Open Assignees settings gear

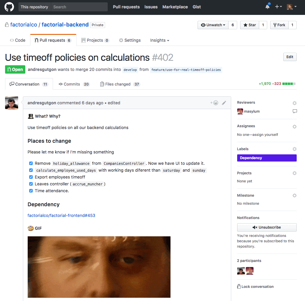(x=295, y=126)
